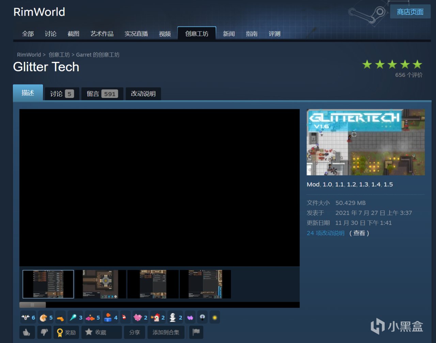This screenshot has height=343, width=436.
Task: Select the 全部 hub tab
Action: click(28, 34)
